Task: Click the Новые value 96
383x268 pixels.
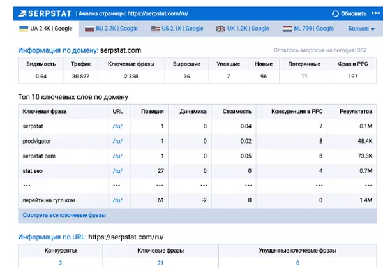Action: pyautogui.click(x=264, y=77)
